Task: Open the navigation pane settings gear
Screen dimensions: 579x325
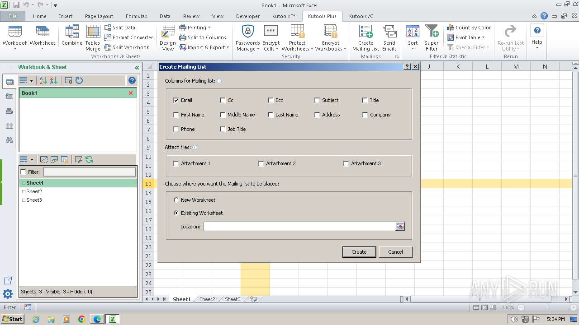Action: coord(8,294)
